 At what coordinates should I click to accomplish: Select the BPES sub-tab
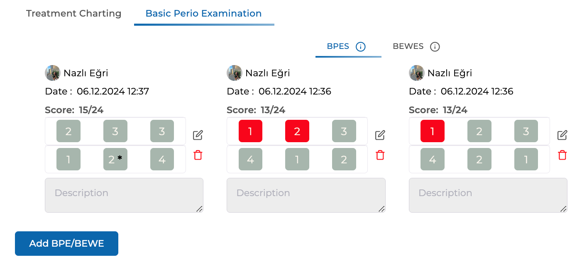pos(338,46)
